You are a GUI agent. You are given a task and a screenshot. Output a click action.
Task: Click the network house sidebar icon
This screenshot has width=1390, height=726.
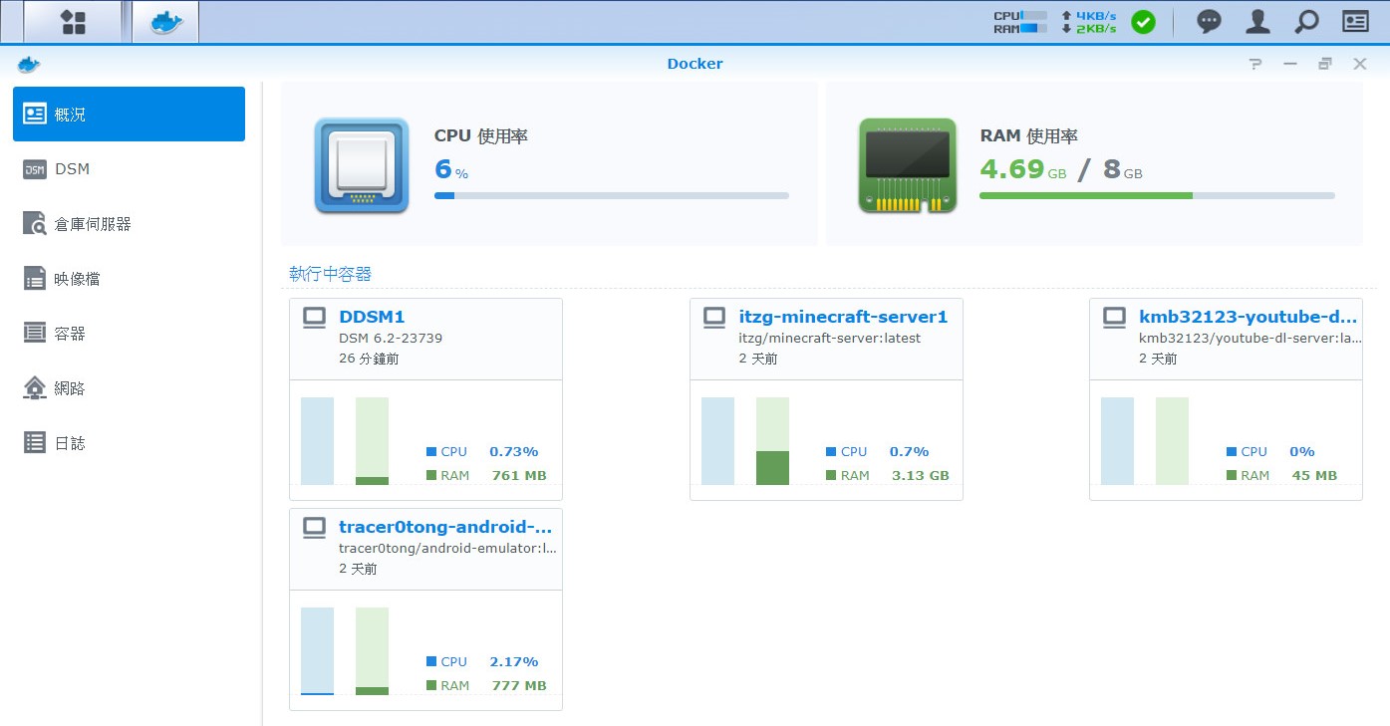(35, 387)
